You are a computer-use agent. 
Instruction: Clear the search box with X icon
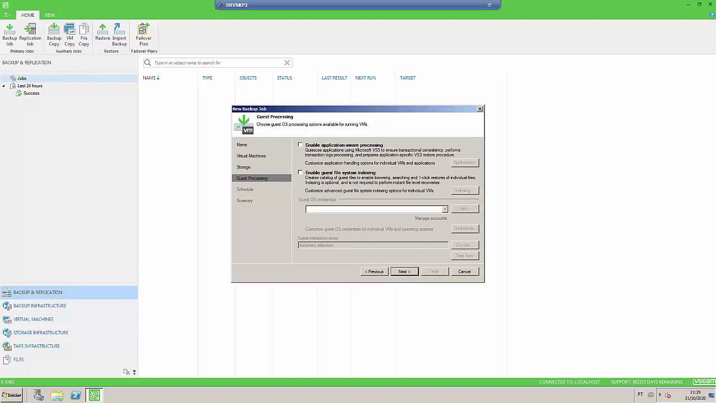(287, 63)
